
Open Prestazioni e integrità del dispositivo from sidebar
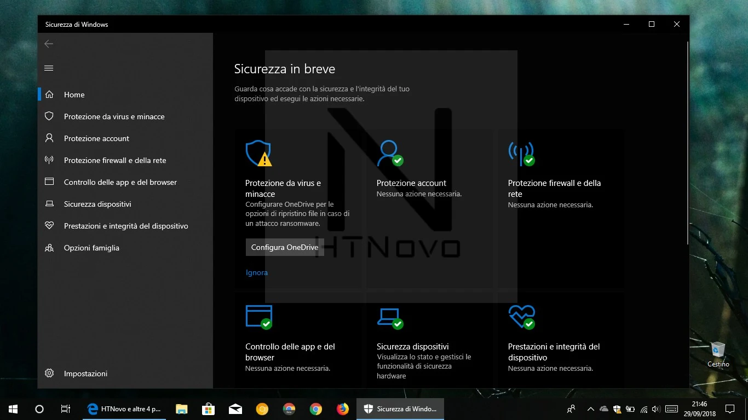[x=125, y=226]
